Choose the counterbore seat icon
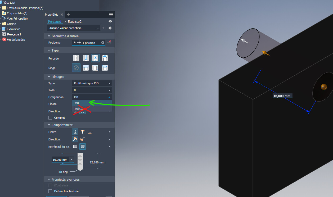The height and width of the screenshot is (197, 333). 85,68
